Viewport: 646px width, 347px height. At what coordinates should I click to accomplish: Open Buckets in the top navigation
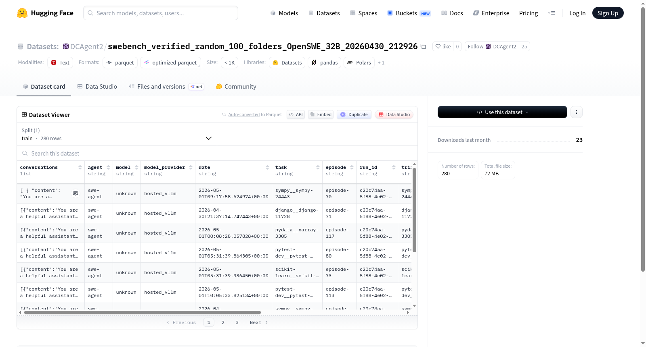[409, 13]
